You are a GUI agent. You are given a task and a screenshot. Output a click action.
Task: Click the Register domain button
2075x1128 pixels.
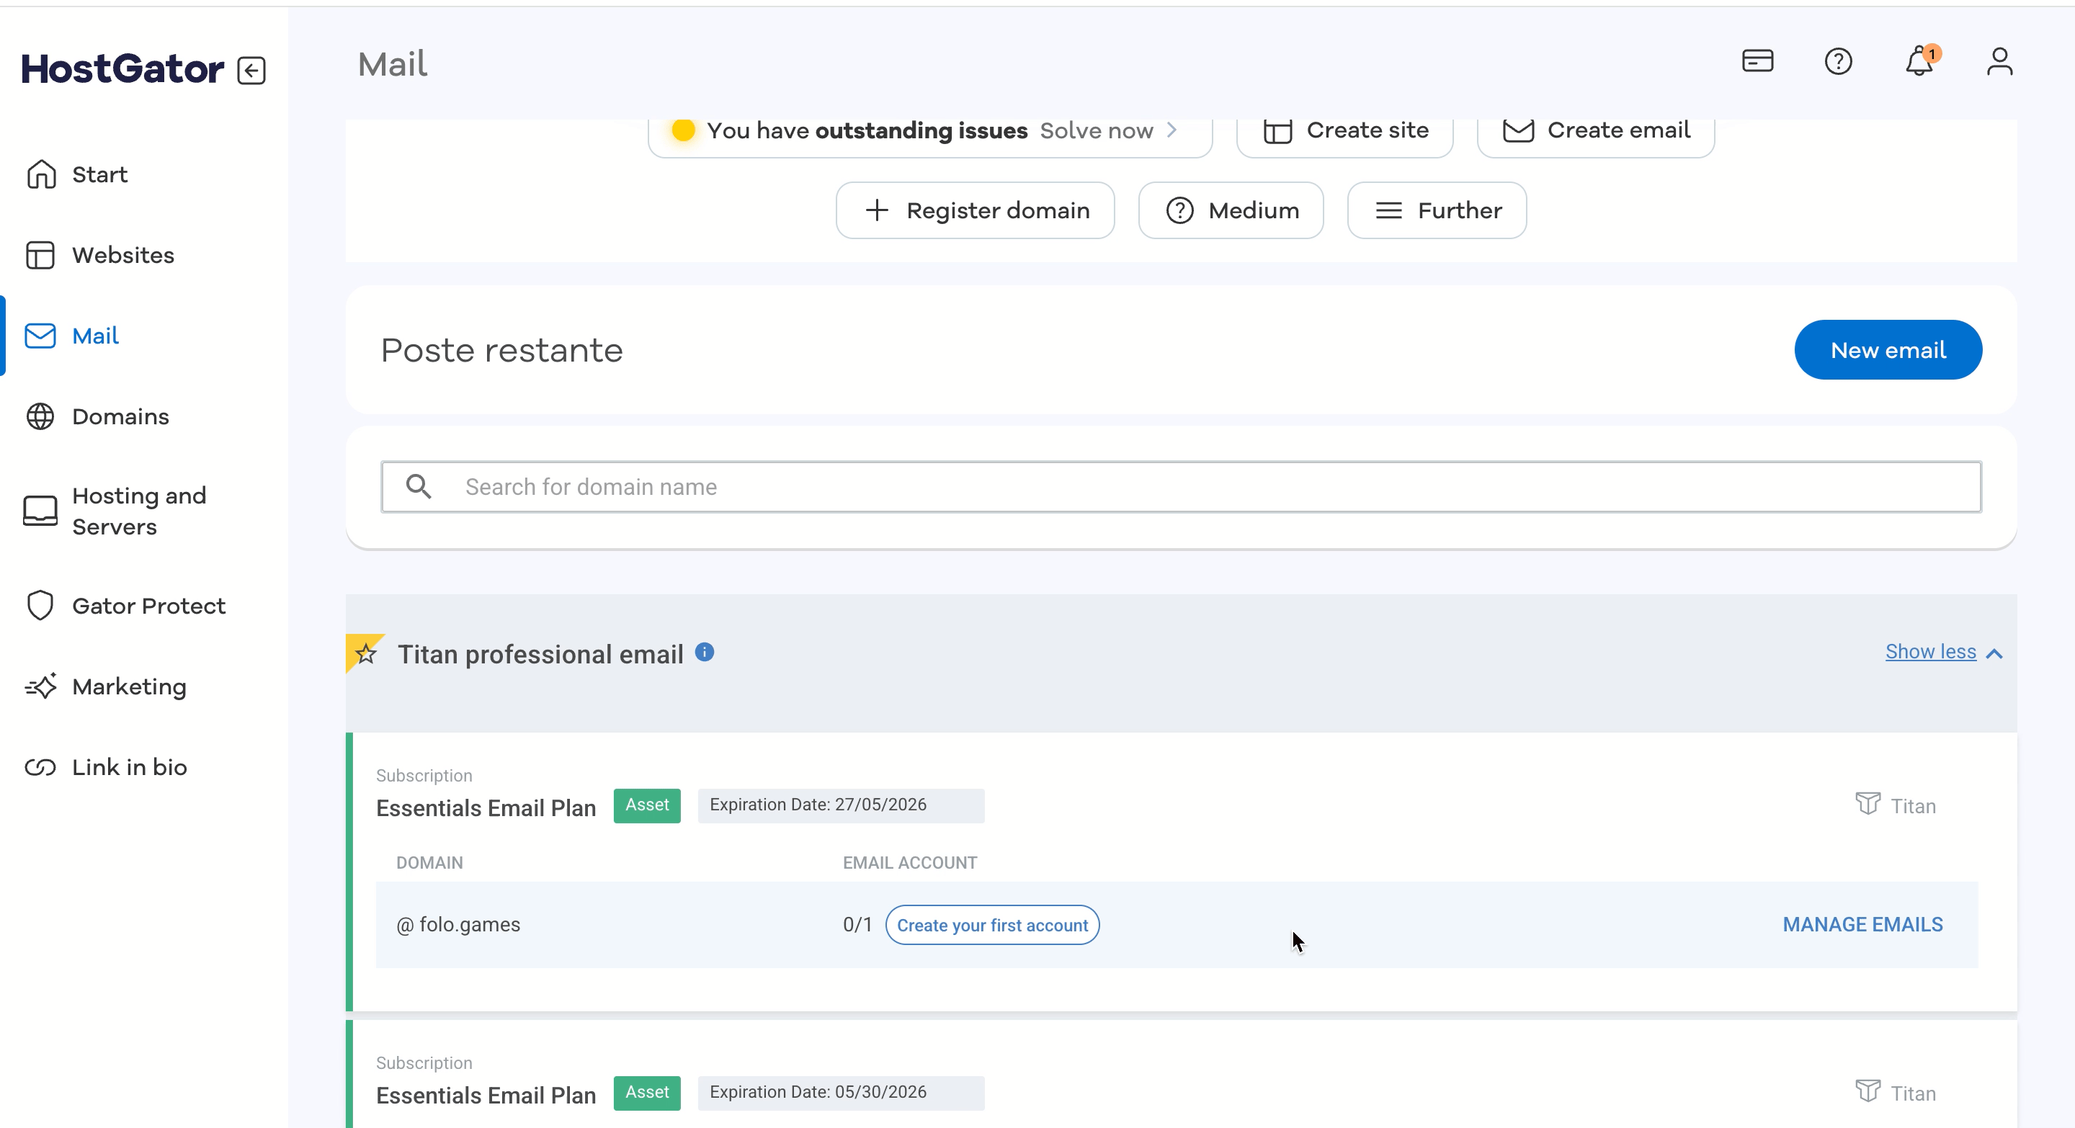(x=975, y=211)
